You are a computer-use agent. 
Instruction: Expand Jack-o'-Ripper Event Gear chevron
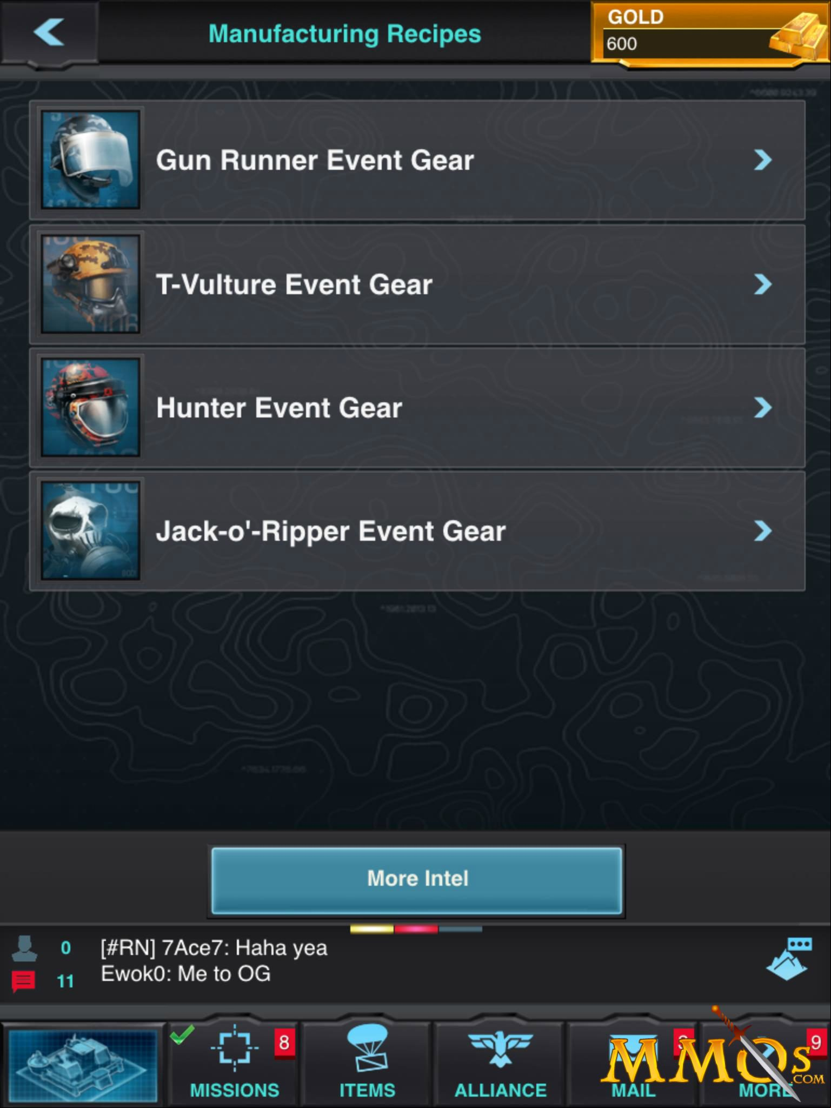[x=763, y=530]
